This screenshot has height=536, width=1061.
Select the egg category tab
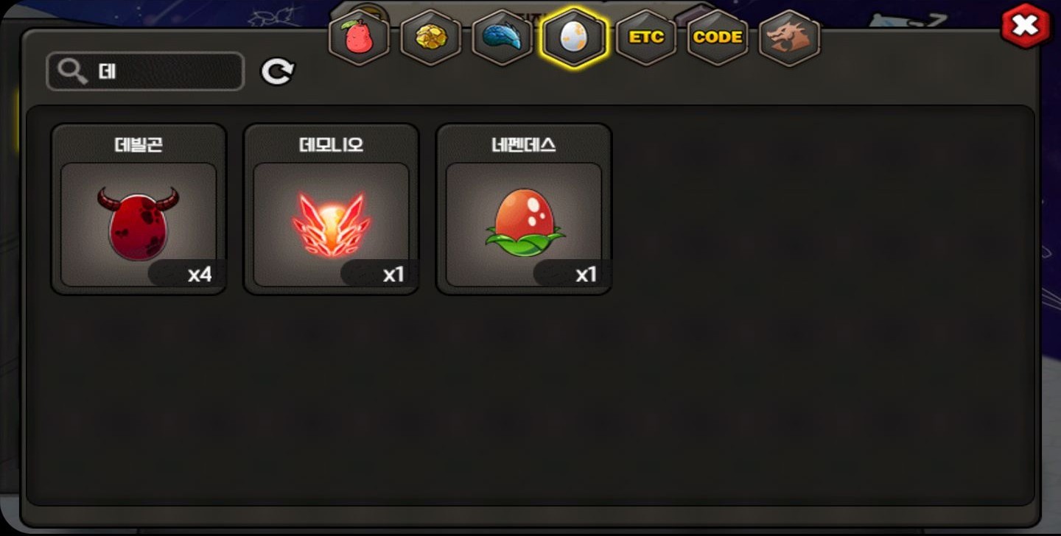(573, 37)
